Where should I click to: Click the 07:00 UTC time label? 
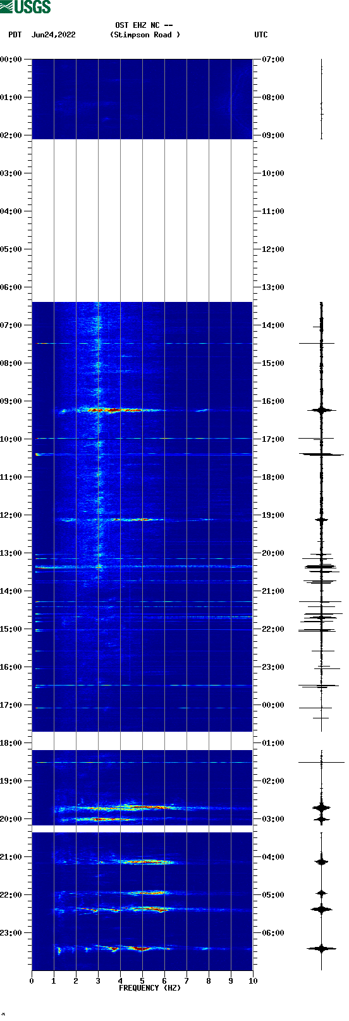point(273,60)
